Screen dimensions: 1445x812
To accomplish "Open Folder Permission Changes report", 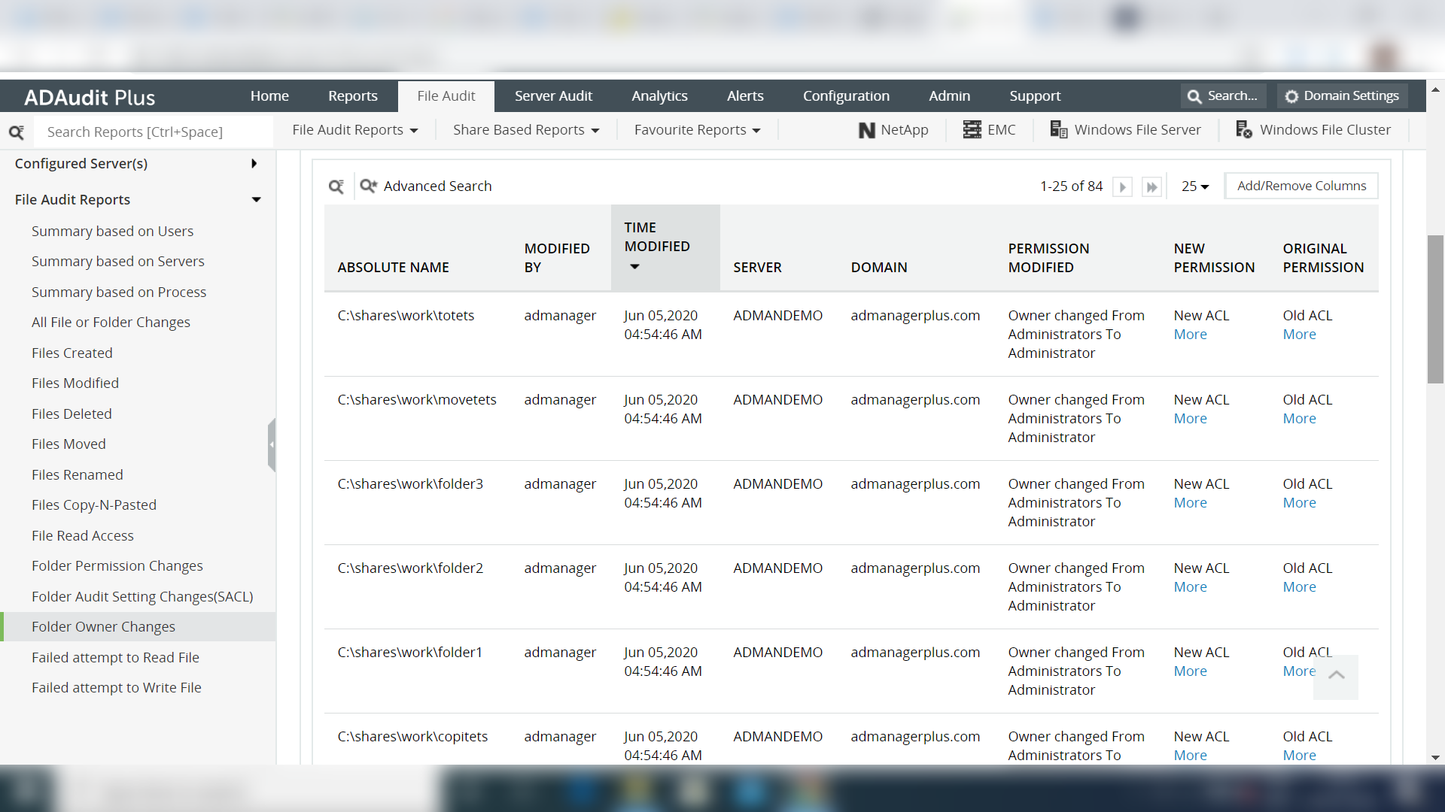I will pyautogui.click(x=117, y=565).
